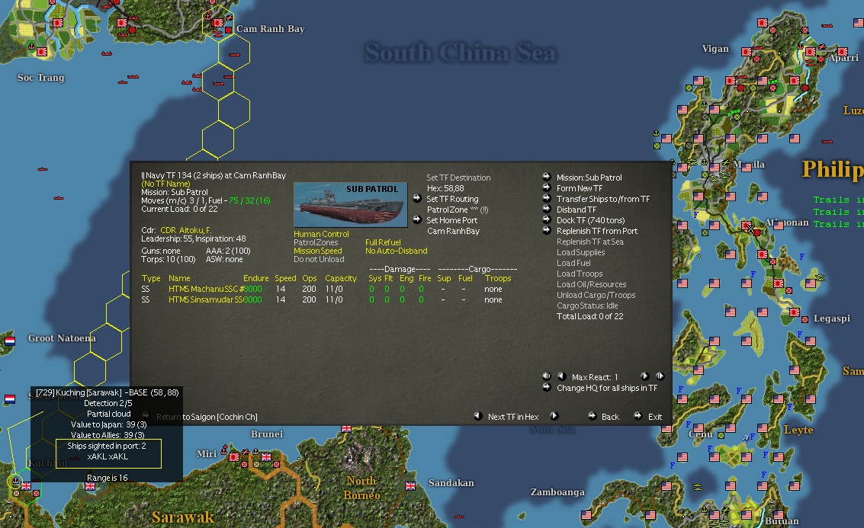
Task: Click the Cargo Status: Idle text
Action: tap(587, 306)
